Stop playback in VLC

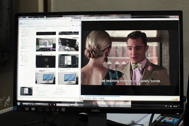point(88,98)
